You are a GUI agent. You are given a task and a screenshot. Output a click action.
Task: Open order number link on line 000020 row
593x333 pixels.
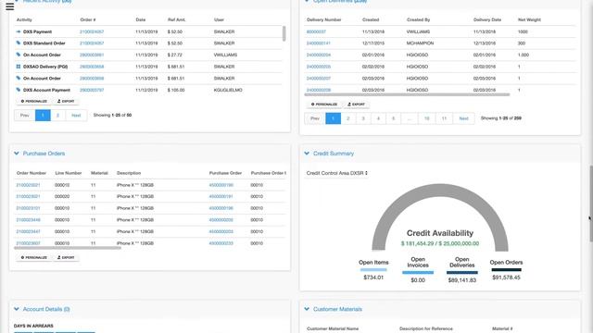28,196
